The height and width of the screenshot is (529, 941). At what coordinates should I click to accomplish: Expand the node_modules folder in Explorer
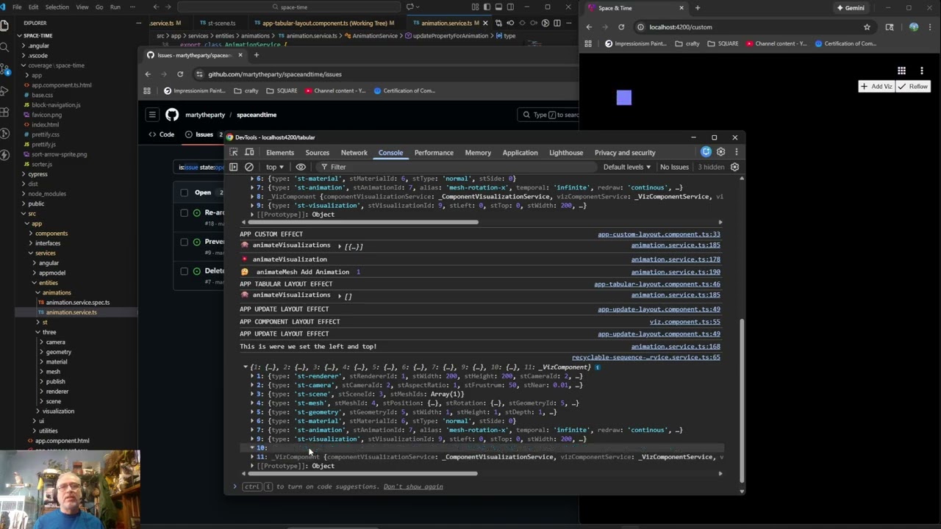pyautogui.click(x=47, y=194)
